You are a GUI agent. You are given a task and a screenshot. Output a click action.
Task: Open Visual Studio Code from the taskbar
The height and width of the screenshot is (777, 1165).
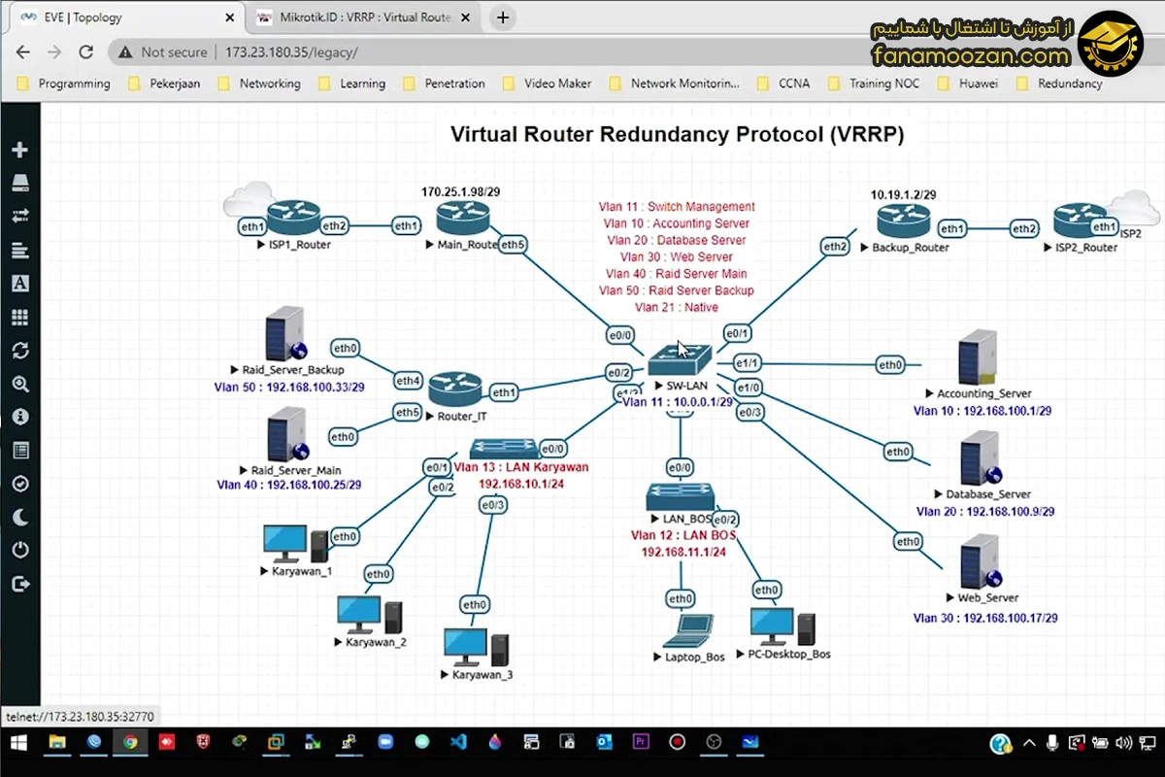[458, 743]
